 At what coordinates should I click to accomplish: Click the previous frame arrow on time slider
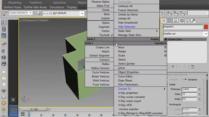(x=20, y=109)
